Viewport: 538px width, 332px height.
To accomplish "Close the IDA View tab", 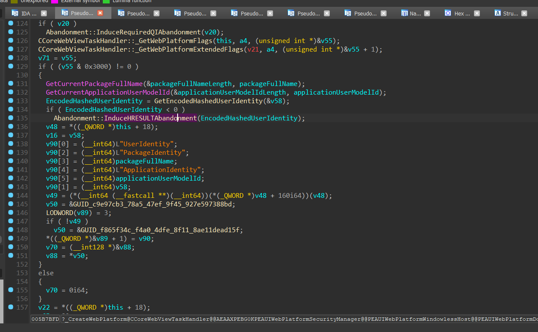I will pos(43,13).
